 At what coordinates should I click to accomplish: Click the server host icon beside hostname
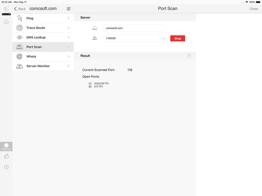pos(95,28)
